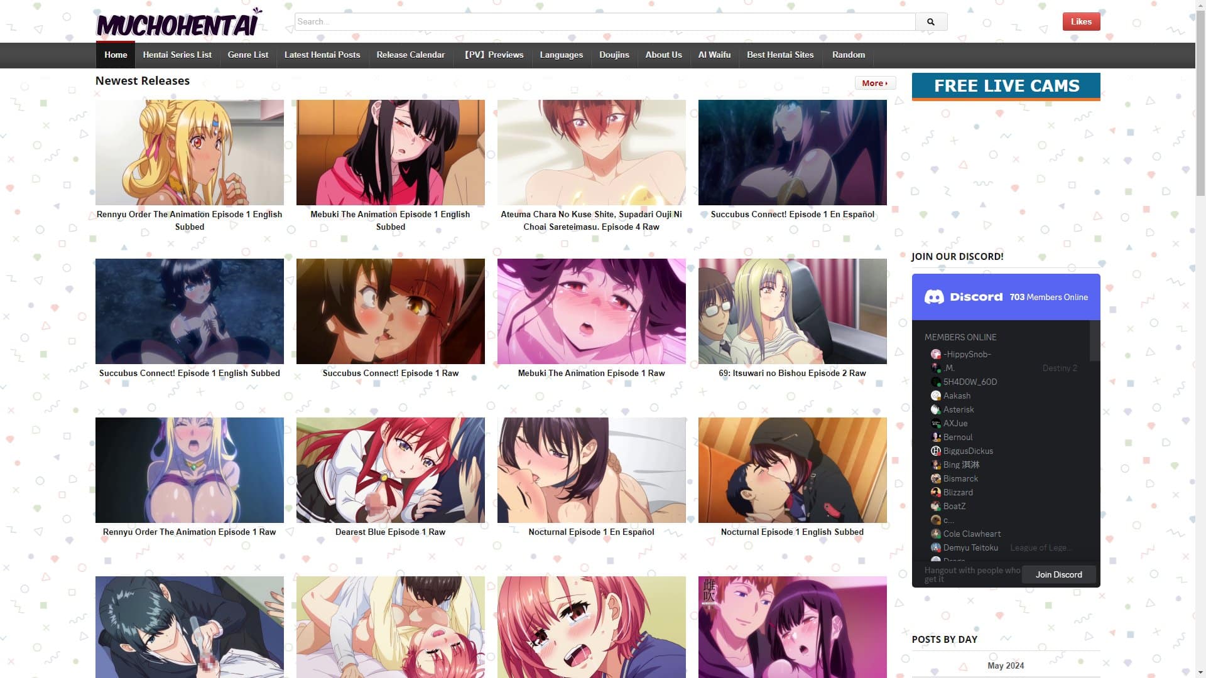
Task: Select Languages in the navigation bar
Action: point(562,55)
